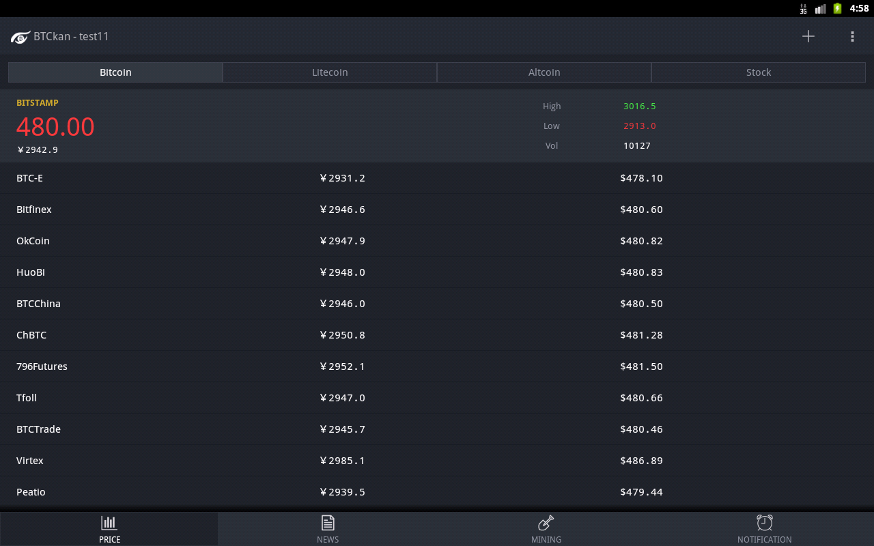This screenshot has width=874, height=546.
Task: Add a new item with the plus icon
Action: (808, 36)
